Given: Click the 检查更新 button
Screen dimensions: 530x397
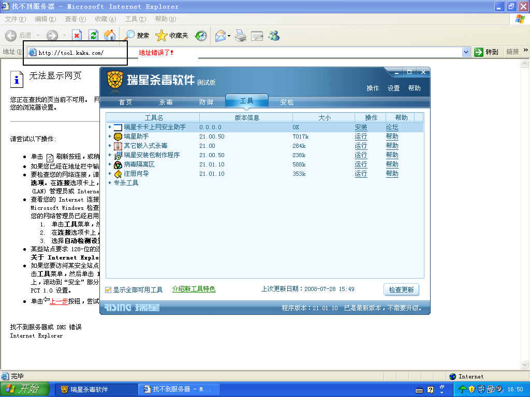Looking at the screenshot, I should tap(401, 289).
